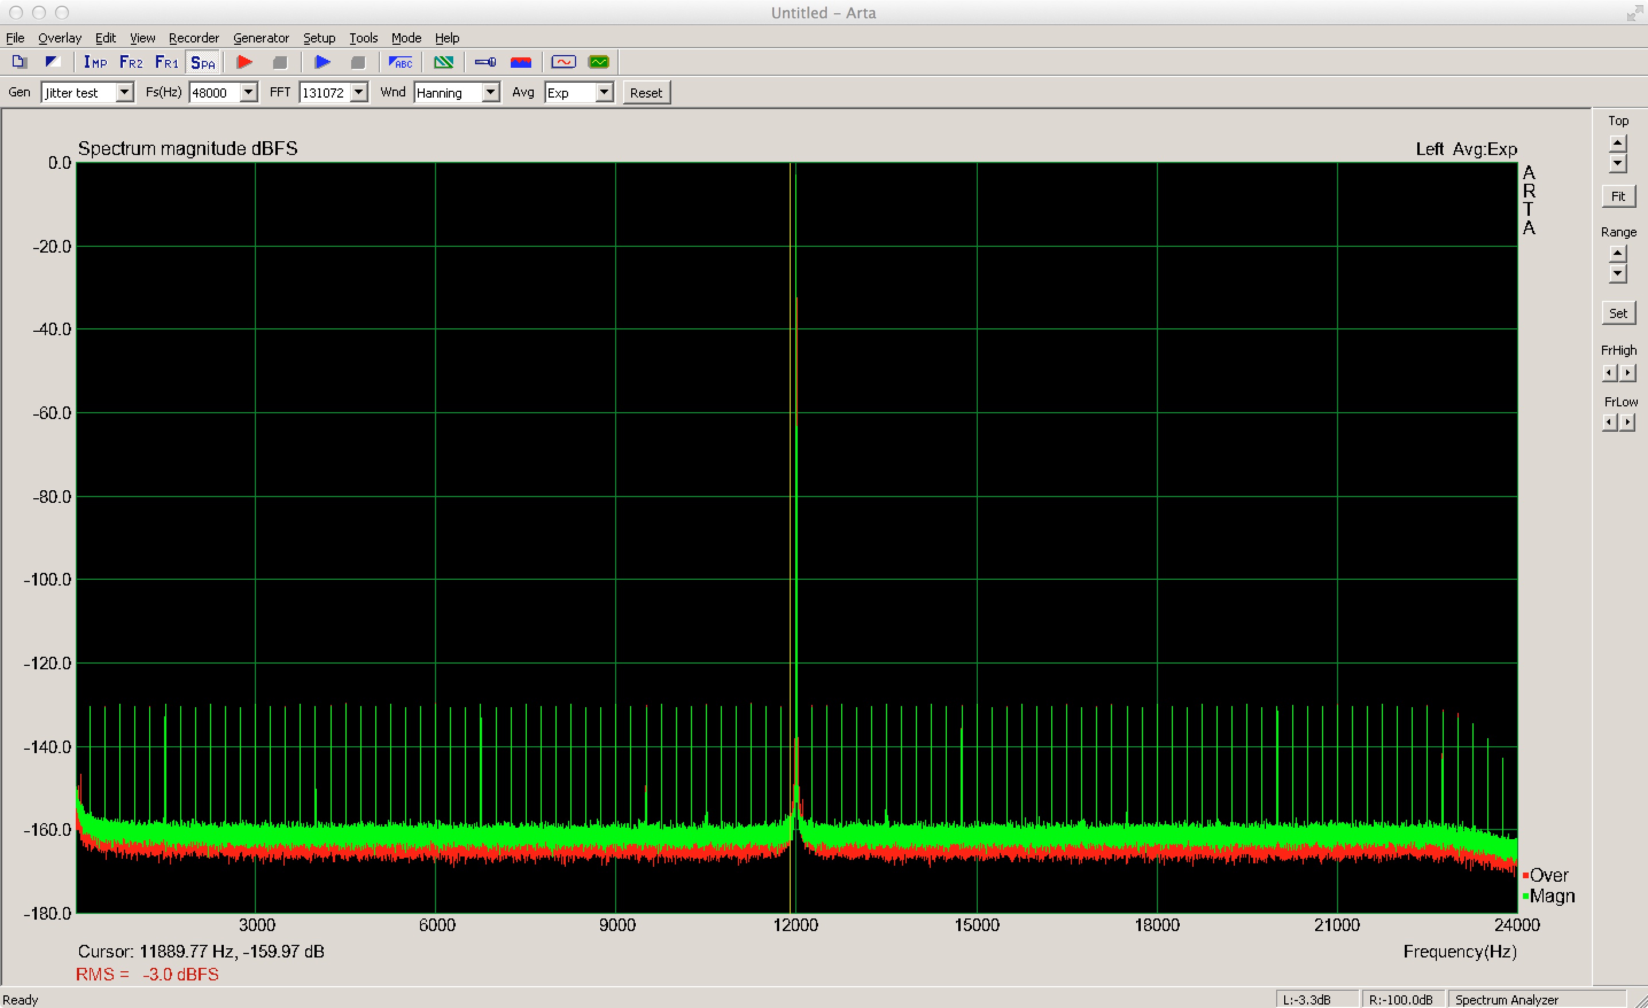Click the FrLow right arrow
Screen dimensions: 1648x1008
pyautogui.click(x=1627, y=422)
